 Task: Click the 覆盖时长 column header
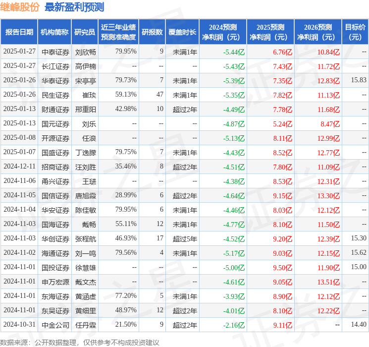(x=182, y=32)
